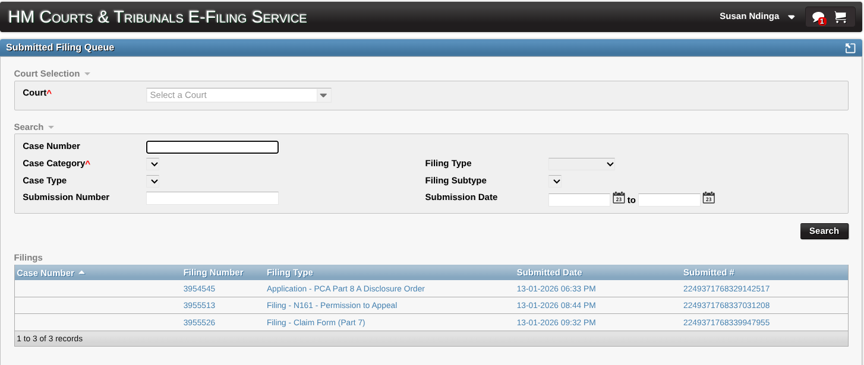This screenshot has height=365, width=864.
Task: Click the 1 to 3 of 3 records text
Action: pyautogui.click(x=50, y=339)
